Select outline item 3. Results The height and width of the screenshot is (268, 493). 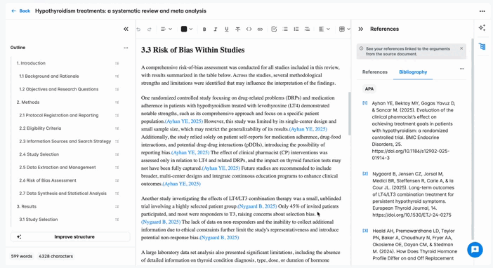[27, 206]
